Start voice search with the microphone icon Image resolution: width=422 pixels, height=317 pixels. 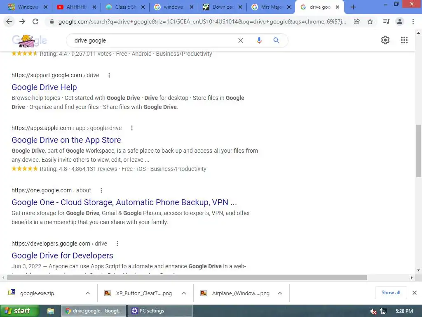point(259,40)
